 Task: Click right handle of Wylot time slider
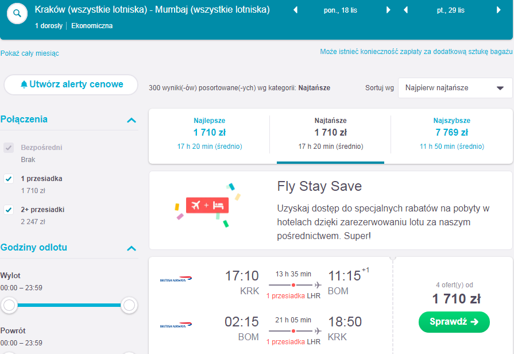click(x=129, y=305)
